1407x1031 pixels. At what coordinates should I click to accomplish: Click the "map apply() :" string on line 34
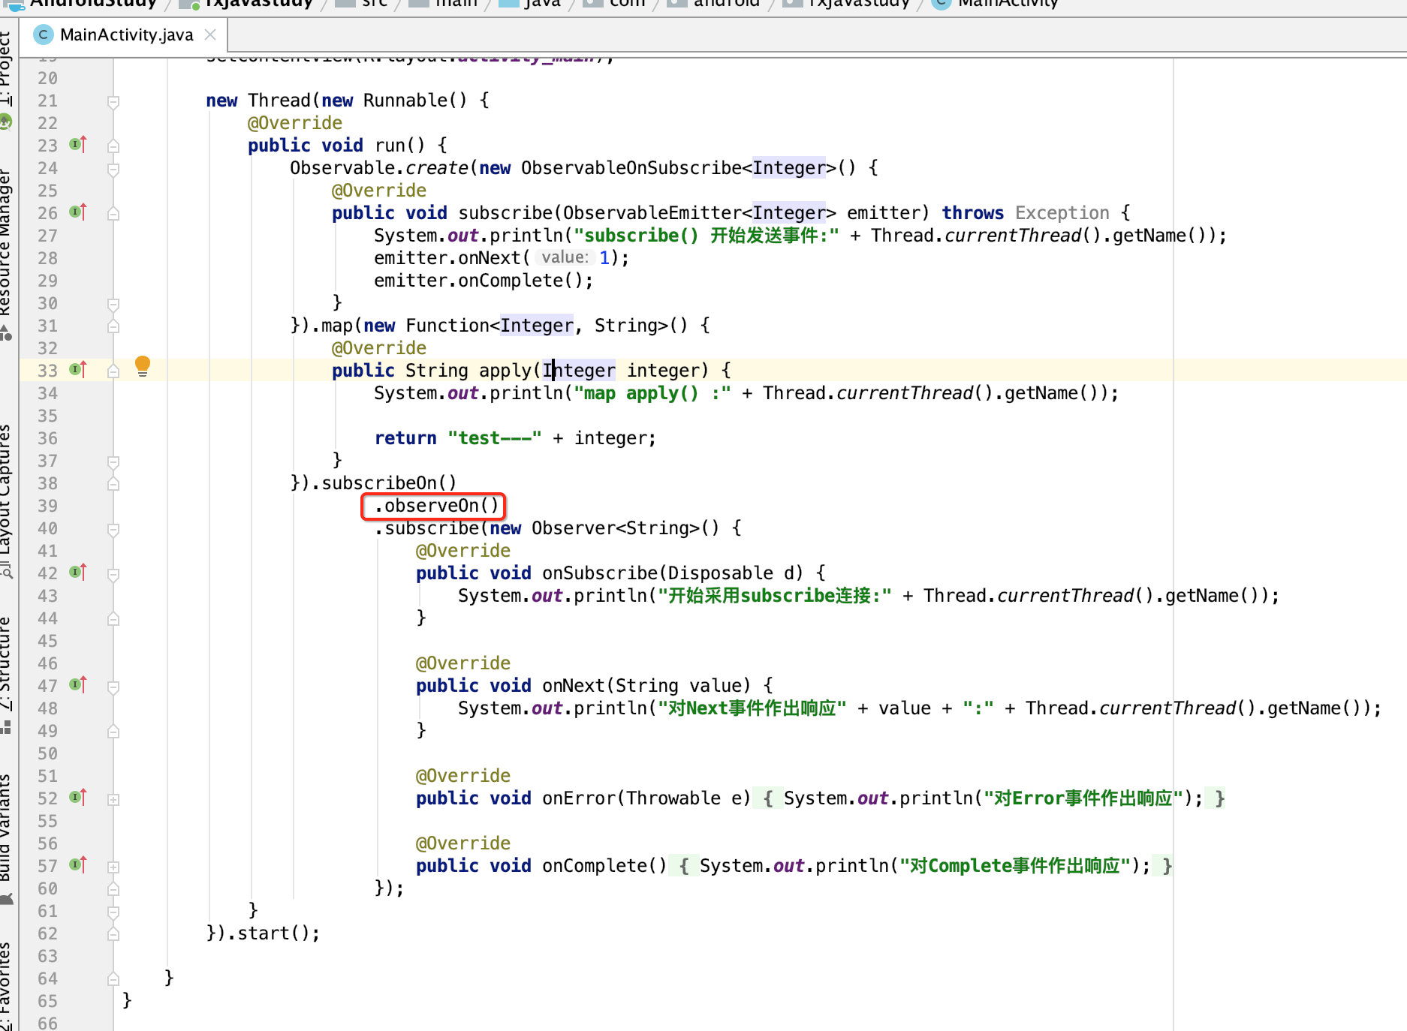(x=652, y=393)
